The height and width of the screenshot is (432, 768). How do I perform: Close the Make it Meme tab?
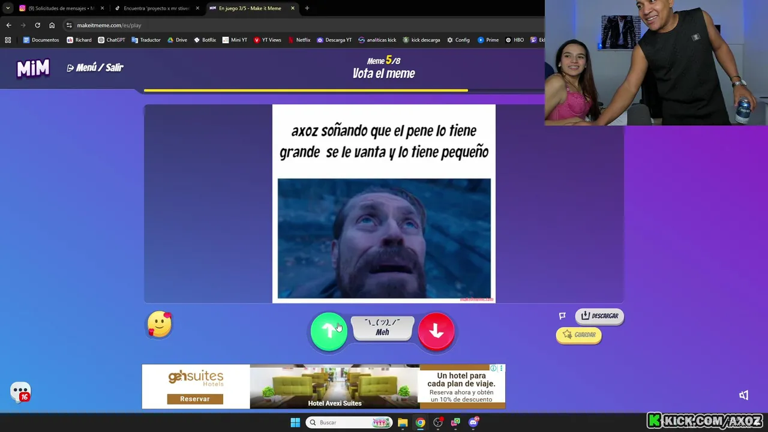pos(293,8)
